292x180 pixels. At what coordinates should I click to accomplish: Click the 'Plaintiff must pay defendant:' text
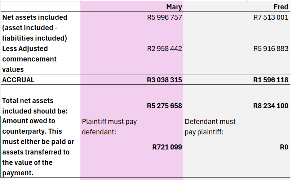pyautogui.click(x=109, y=126)
